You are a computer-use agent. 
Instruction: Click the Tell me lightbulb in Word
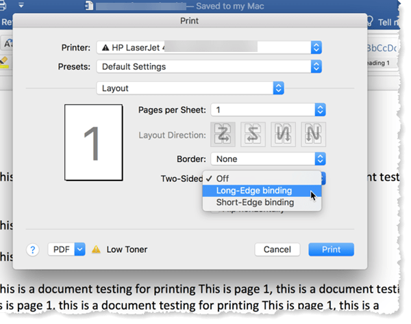(x=369, y=21)
